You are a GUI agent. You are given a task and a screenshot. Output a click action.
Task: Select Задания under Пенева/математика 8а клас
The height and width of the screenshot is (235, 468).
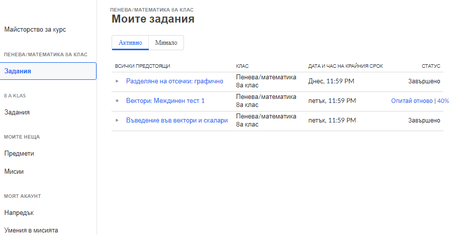click(18, 71)
